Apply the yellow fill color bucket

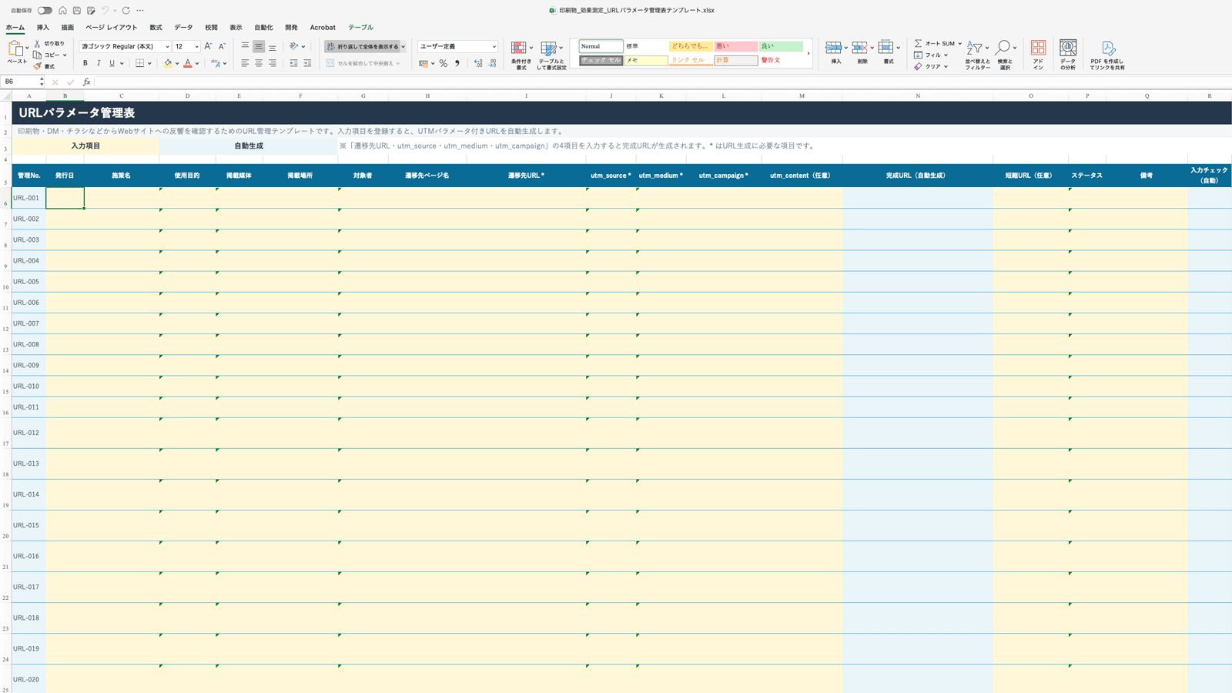click(168, 63)
